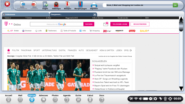This screenshot has width=185, height=104.
Task: Open the Calcul app
Action: pyautogui.click(x=90, y=99)
